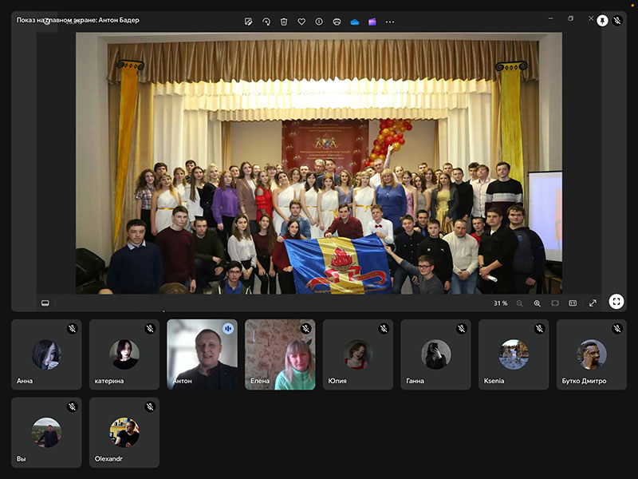Show the image at actual size

click(573, 303)
